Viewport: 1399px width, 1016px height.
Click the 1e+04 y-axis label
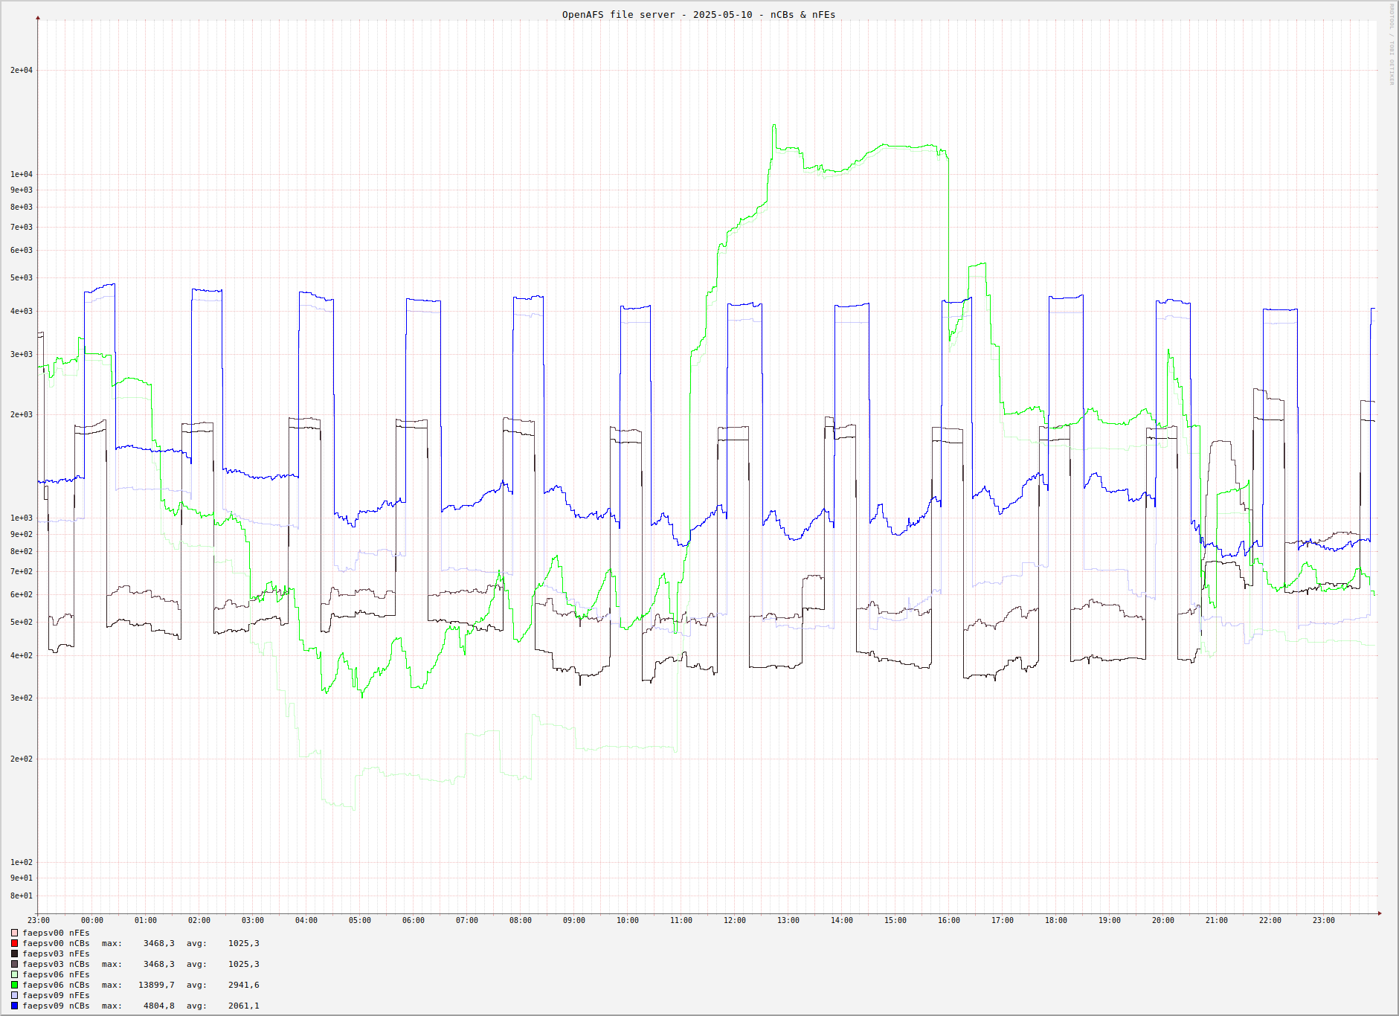coord(22,174)
